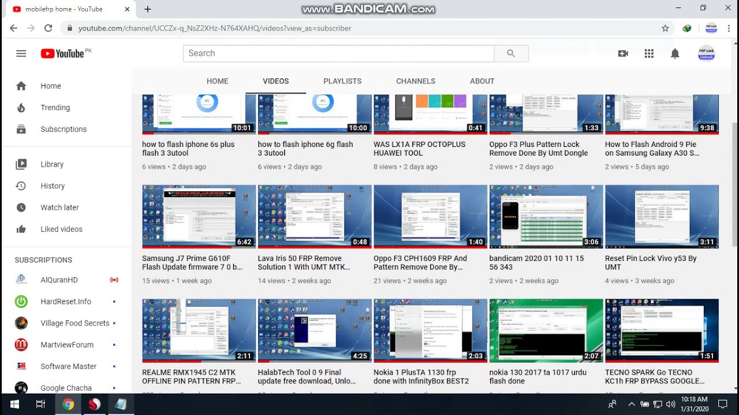Viewport: 739px width, 415px height.
Task: Open the notifications bell
Action: coord(675,54)
